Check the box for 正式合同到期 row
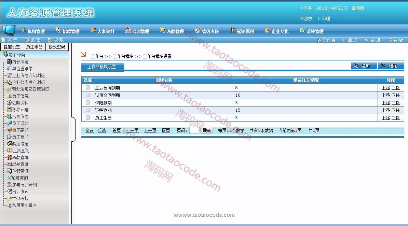408x226 pixels. pyautogui.click(x=88, y=88)
